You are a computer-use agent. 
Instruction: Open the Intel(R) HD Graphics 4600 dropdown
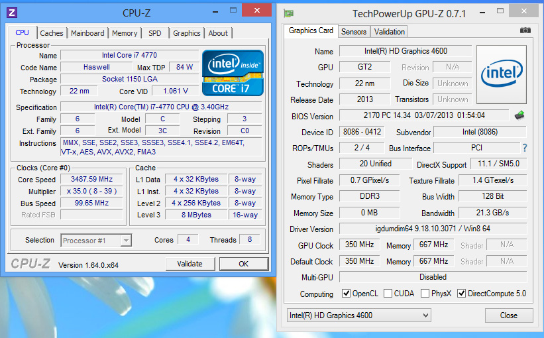click(x=359, y=315)
